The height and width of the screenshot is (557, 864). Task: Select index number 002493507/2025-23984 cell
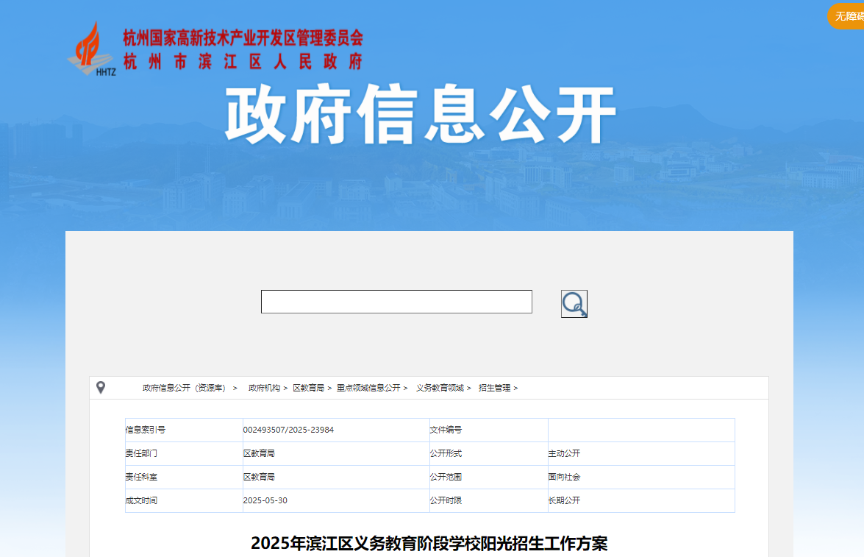(288, 430)
